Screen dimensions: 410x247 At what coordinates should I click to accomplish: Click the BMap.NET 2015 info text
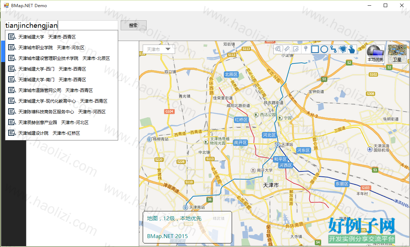tap(167, 236)
